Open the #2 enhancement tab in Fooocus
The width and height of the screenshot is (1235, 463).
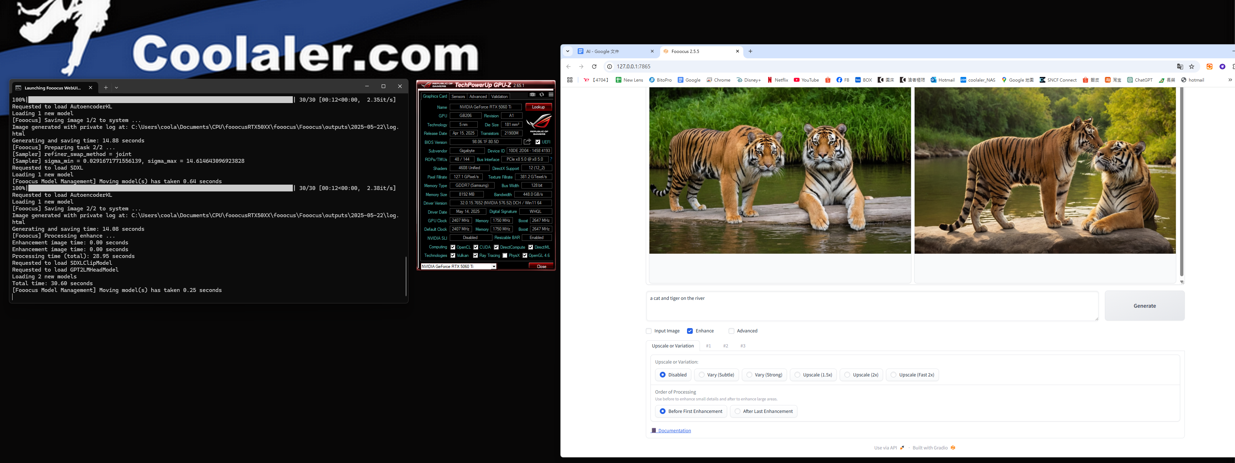point(725,346)
